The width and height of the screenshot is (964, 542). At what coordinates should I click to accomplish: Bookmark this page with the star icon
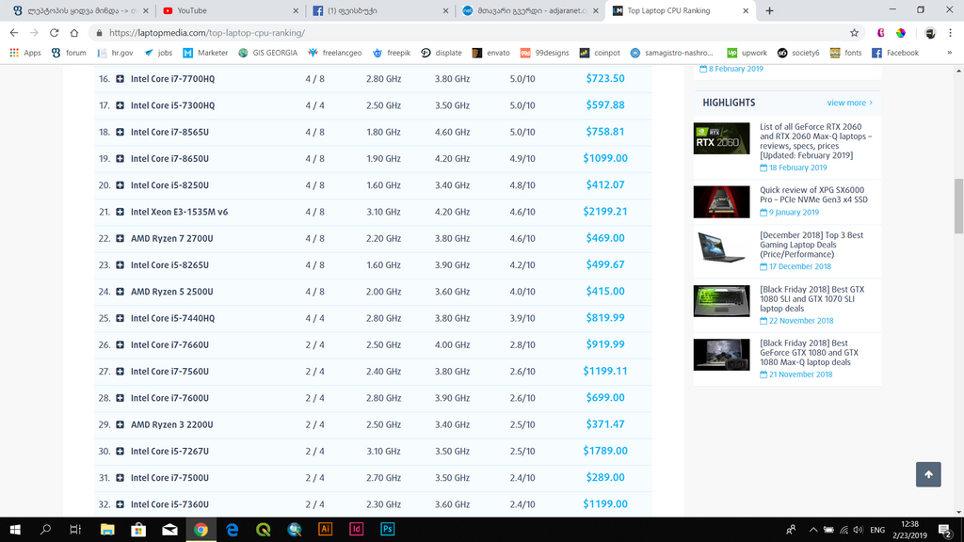(854, 33)
